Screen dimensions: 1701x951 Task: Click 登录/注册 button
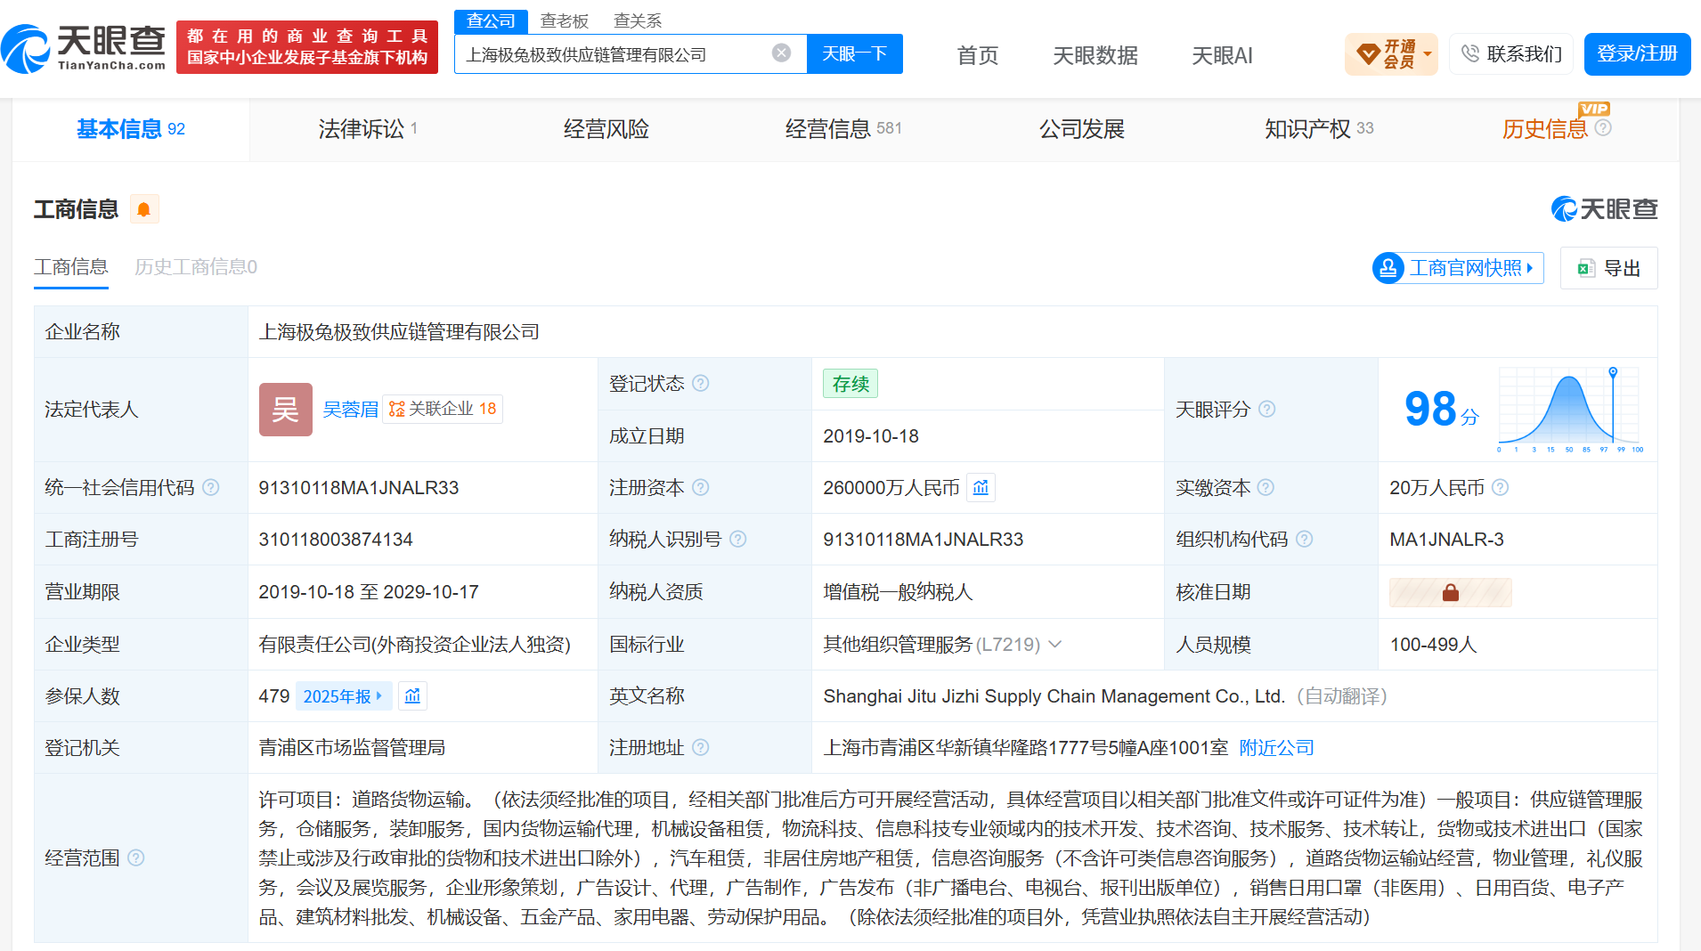[x=1637, y=54]
